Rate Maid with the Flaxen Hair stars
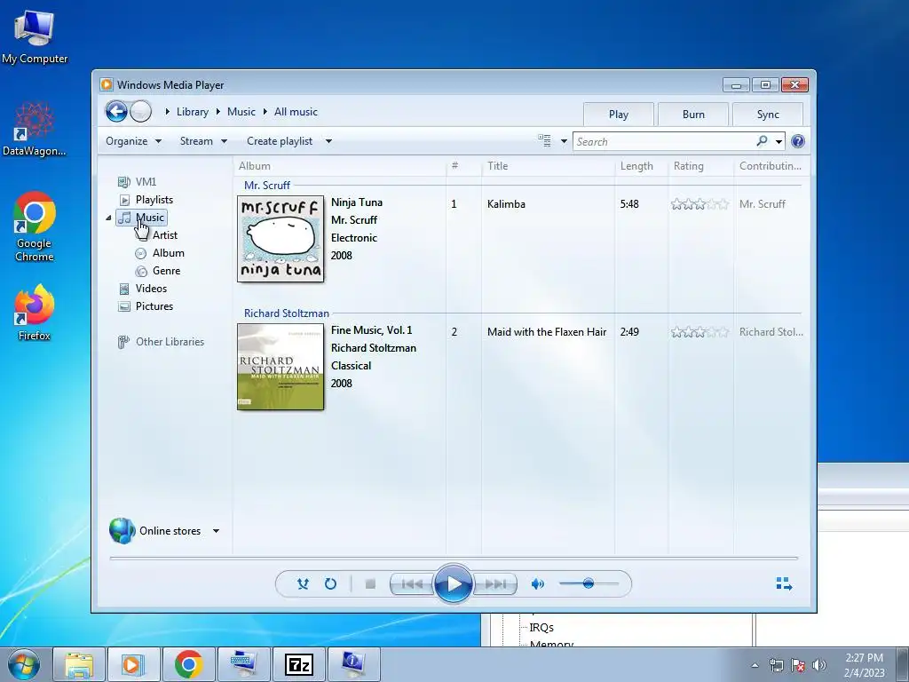This screenshot has width=909, height=682. [700, 332]
